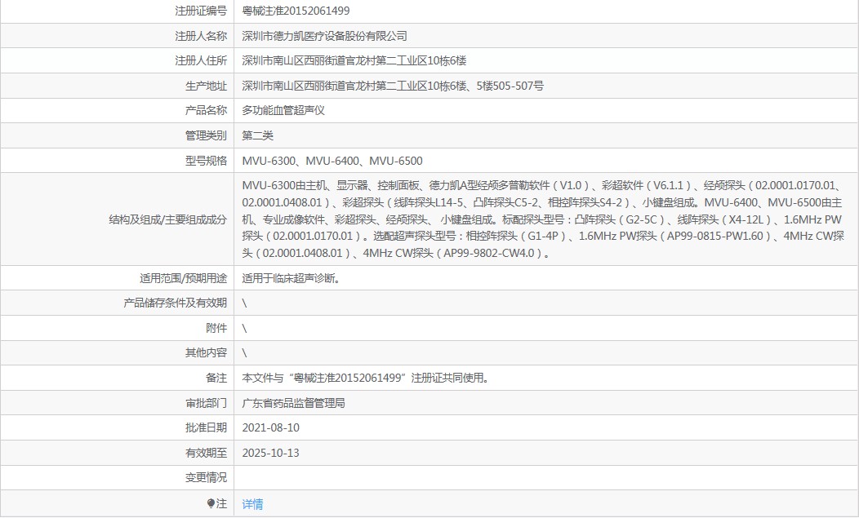
Task: Click the 批准日期 label
Action: point(206,427)
